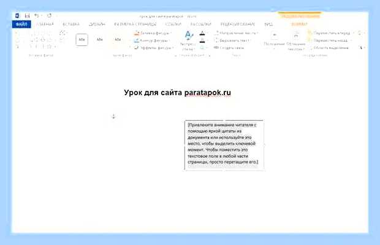
Task: Open the Rotate objects icon menu
Action: [x=362, y=48]
